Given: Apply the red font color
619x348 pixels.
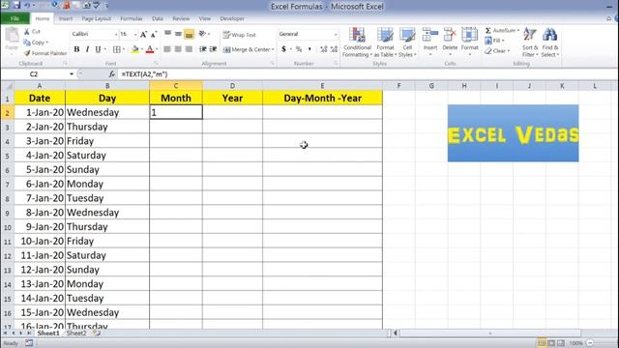Looking at the screenshot, I should [150, 49].
